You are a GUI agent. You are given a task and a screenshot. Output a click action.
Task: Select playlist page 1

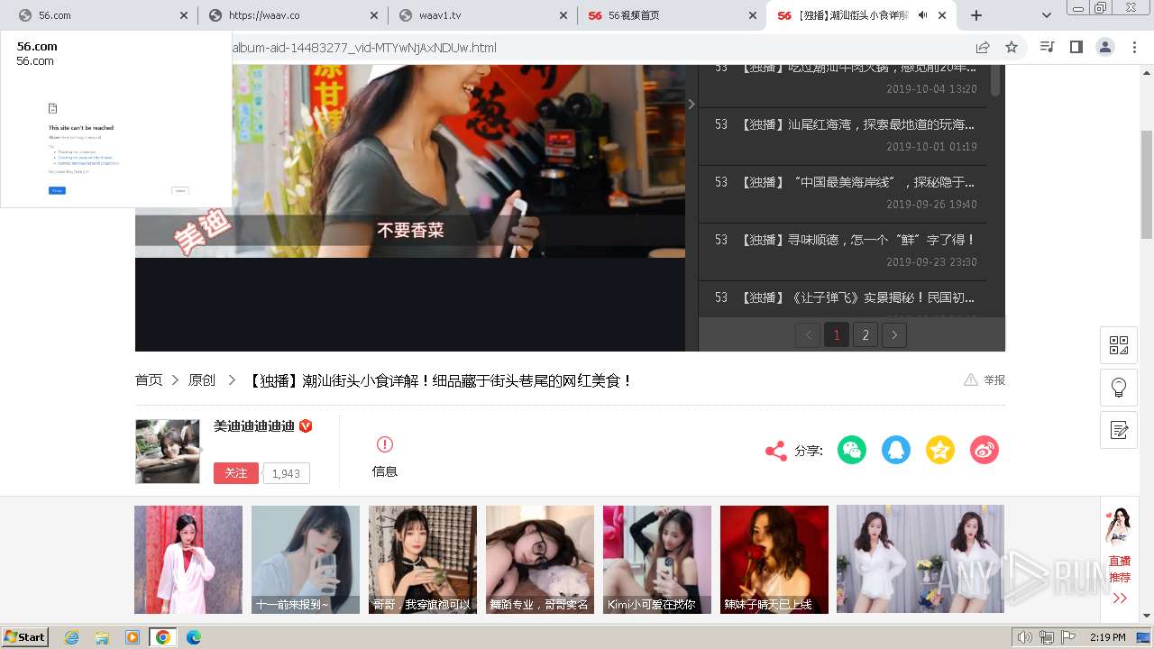(837, 335)
